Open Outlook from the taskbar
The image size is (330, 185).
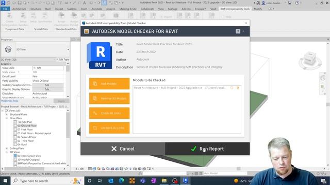(x=111, y=181)
